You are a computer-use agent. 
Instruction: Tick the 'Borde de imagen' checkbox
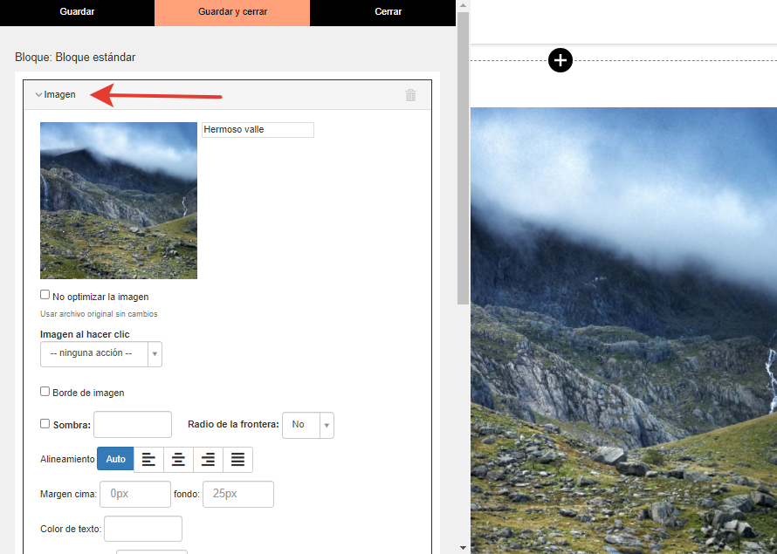pyautogui.click(x=45, y=392)
